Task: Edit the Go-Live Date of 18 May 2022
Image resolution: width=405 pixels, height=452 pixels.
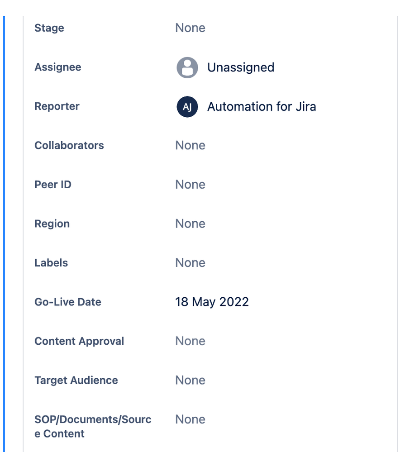Action: (212, 302)
